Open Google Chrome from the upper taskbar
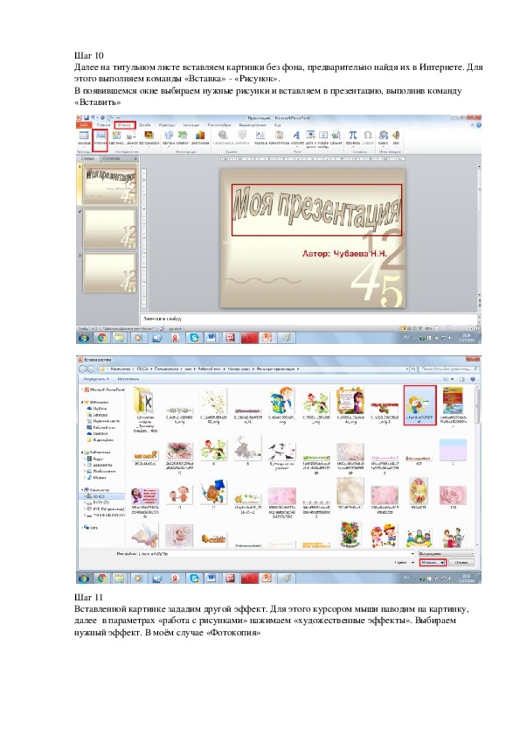520x737 pixels. point(101,338)
